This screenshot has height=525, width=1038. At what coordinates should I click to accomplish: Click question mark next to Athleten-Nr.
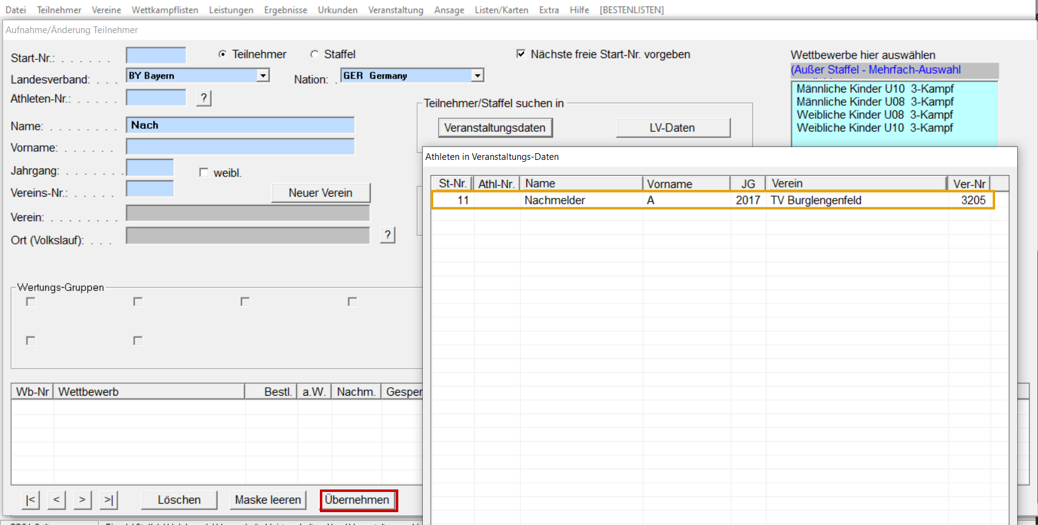pos(204,98)
